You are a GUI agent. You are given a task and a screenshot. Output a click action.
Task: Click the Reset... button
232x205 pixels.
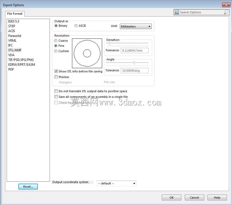pyautogui.click(x=28, y=187)
